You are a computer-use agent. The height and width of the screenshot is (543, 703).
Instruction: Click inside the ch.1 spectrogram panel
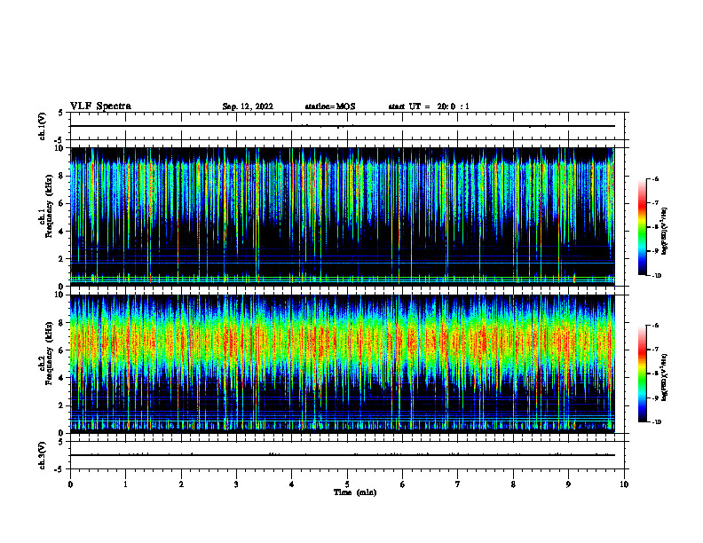(x=343, y=216)
